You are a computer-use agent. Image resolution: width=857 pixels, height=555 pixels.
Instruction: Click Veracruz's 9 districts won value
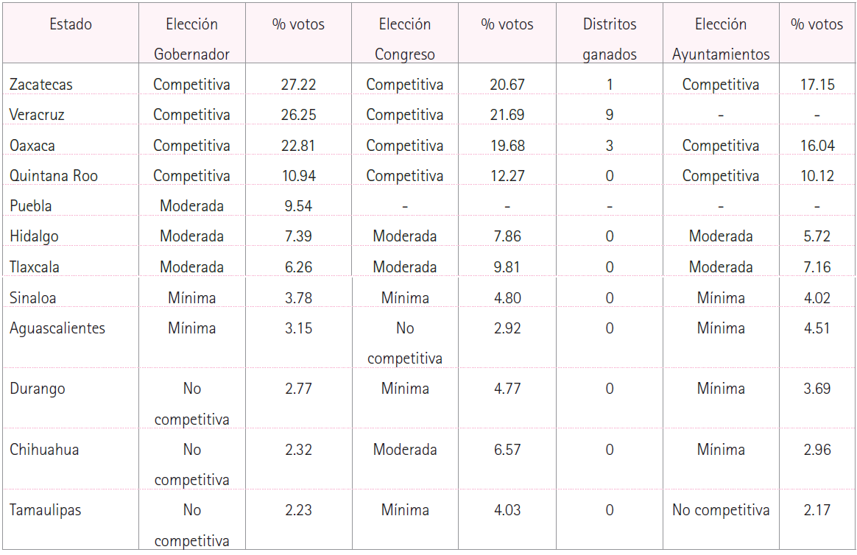[610, 115]
